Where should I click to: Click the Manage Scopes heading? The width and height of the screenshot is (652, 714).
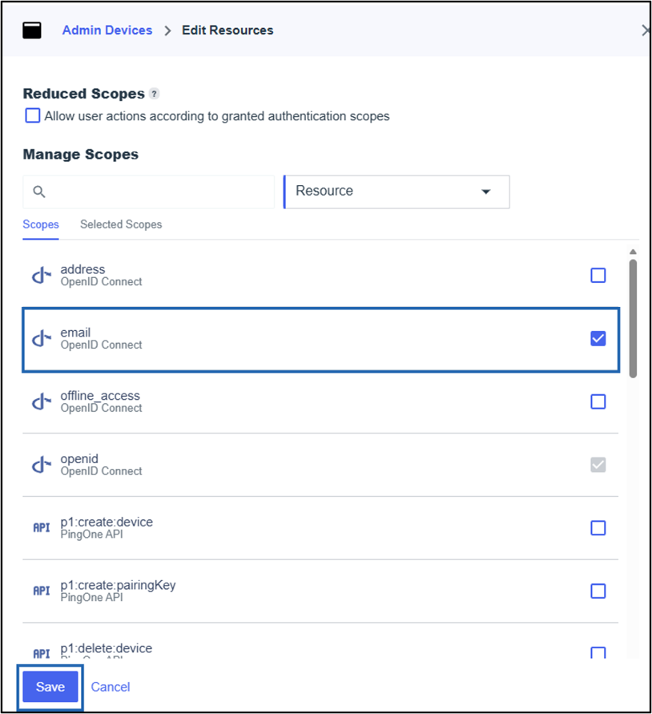pyautogui.click(x=81, y=155)
